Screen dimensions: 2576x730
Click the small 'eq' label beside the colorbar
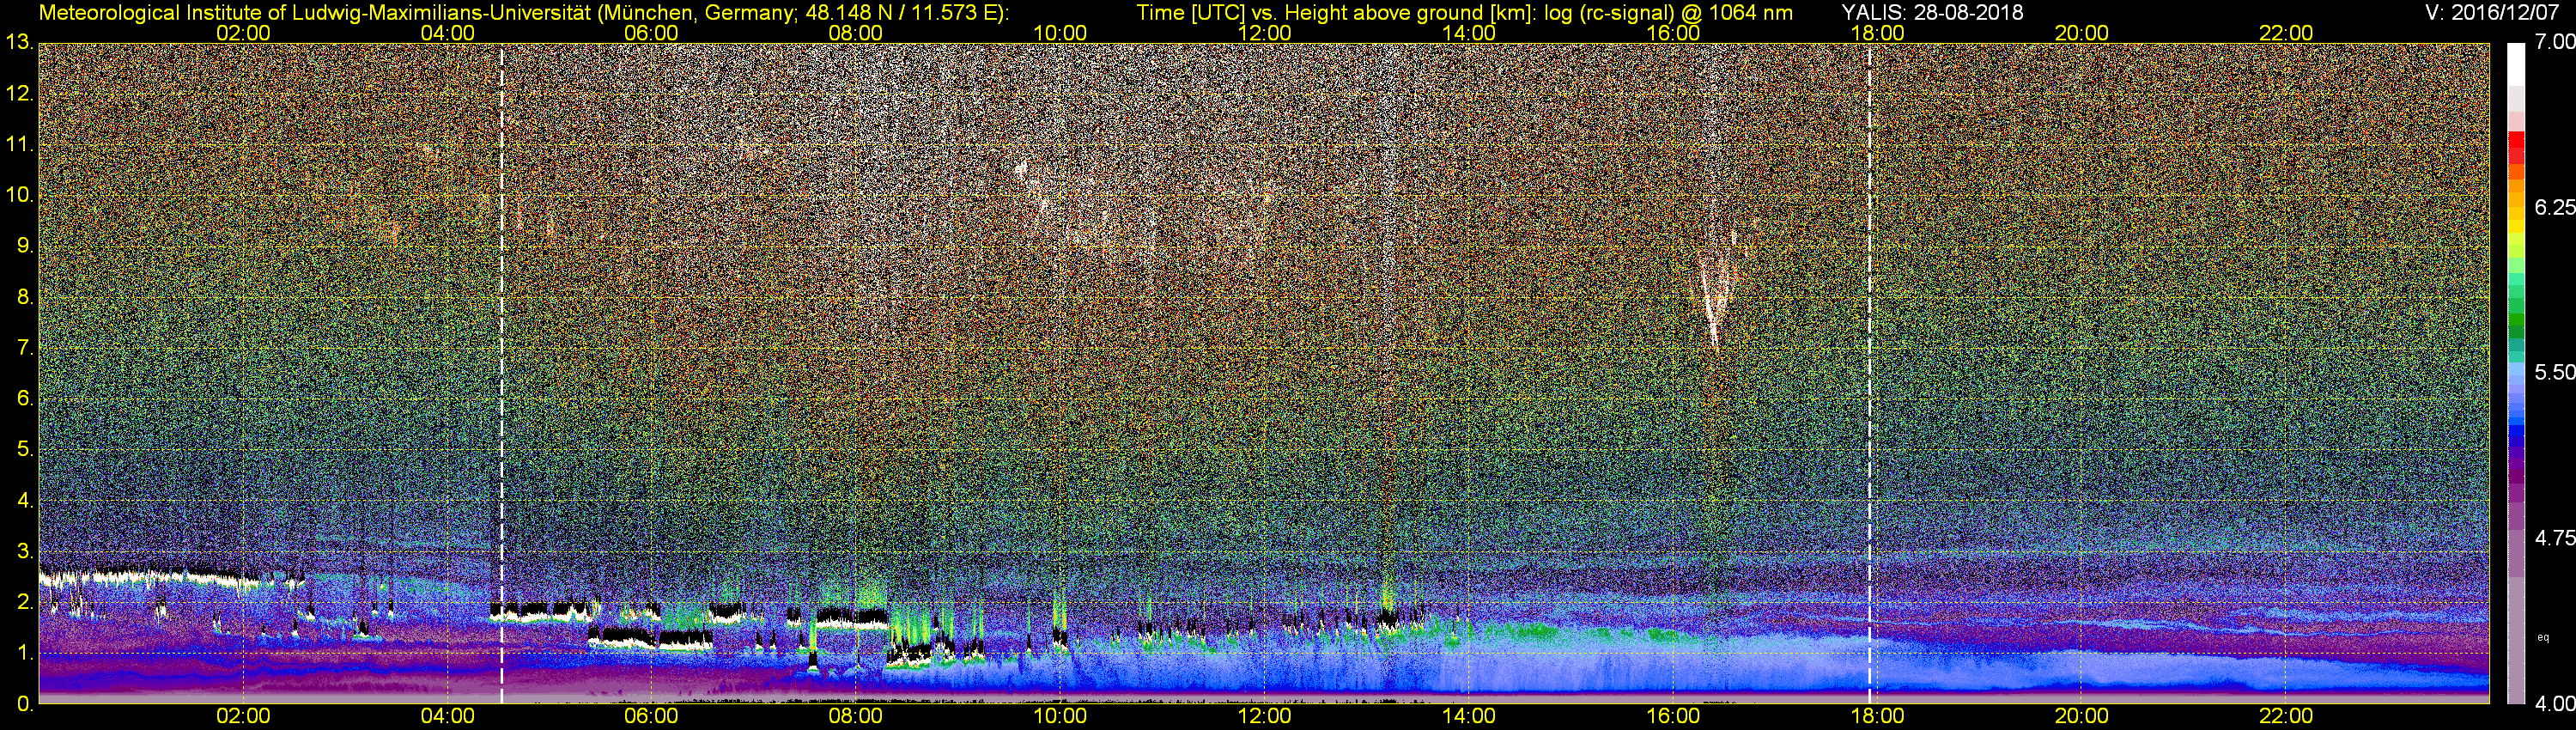click(2543, 636)
